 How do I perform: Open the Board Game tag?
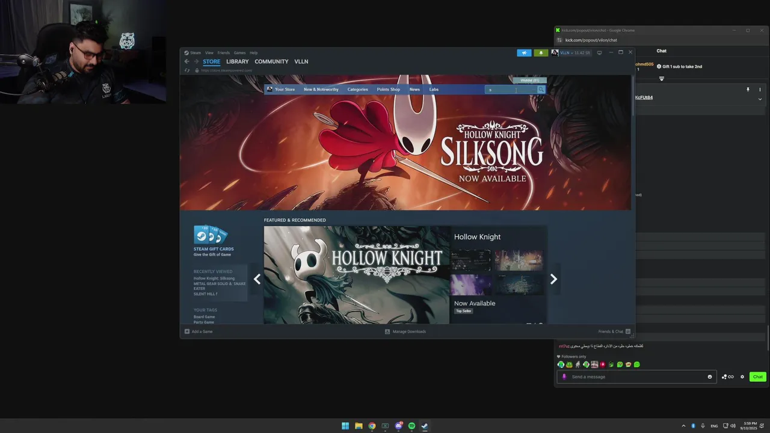pyautogui.click(x=204, y=317)
